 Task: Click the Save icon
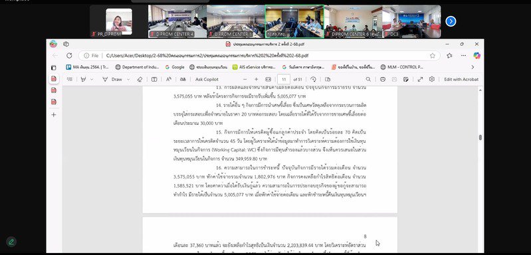(394, 79)
